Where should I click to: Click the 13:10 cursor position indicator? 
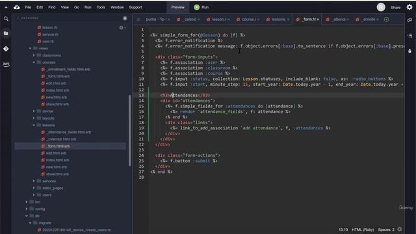tap(343, 229)
